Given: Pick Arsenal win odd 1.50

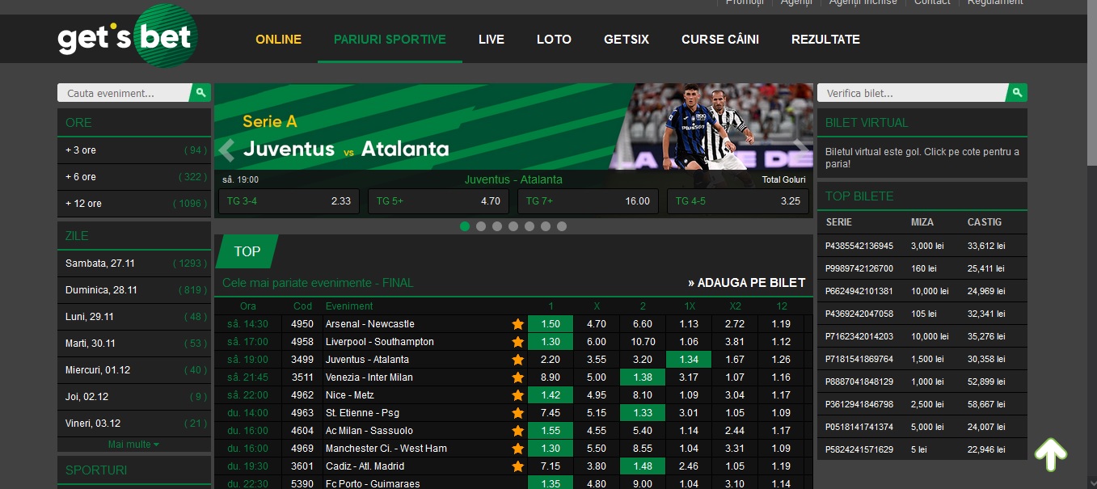Looking at the screenshot, I should click(x=551, y=324).
